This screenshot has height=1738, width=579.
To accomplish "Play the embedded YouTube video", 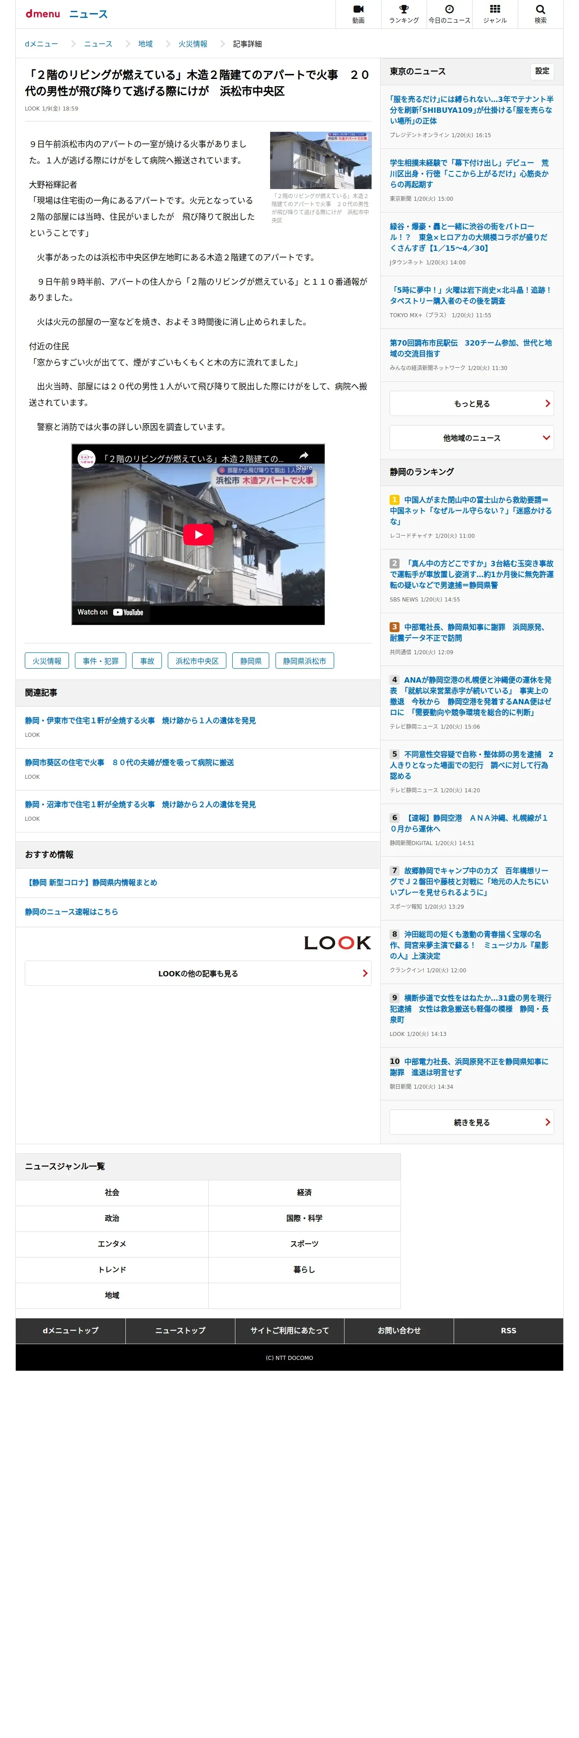I will pyautogui.click(x=198, y=534).
